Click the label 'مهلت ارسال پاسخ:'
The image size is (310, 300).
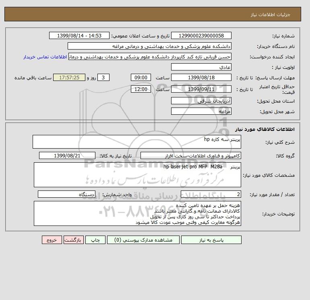tap(275, 78)
